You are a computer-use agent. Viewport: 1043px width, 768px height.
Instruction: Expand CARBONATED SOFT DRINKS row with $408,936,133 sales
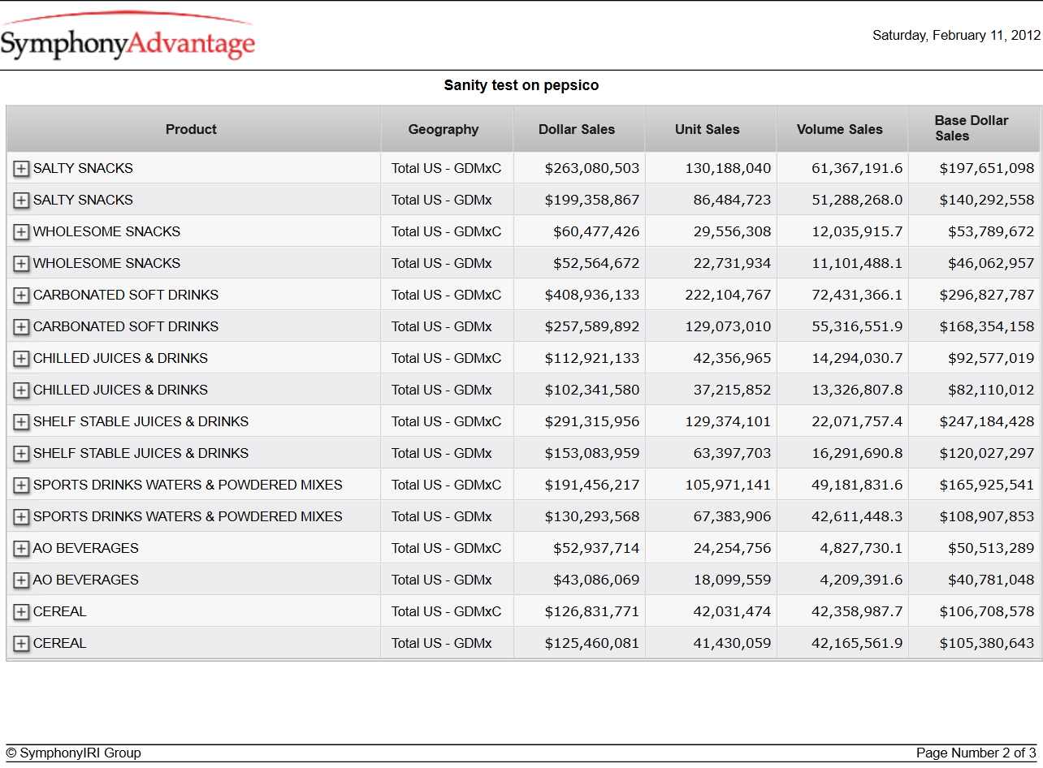click(21, 296)
